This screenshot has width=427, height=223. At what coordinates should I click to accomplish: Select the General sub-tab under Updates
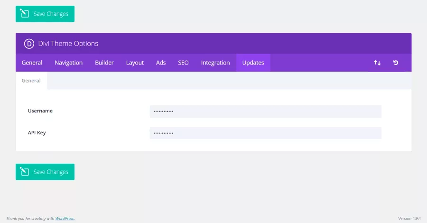point(31,81)
